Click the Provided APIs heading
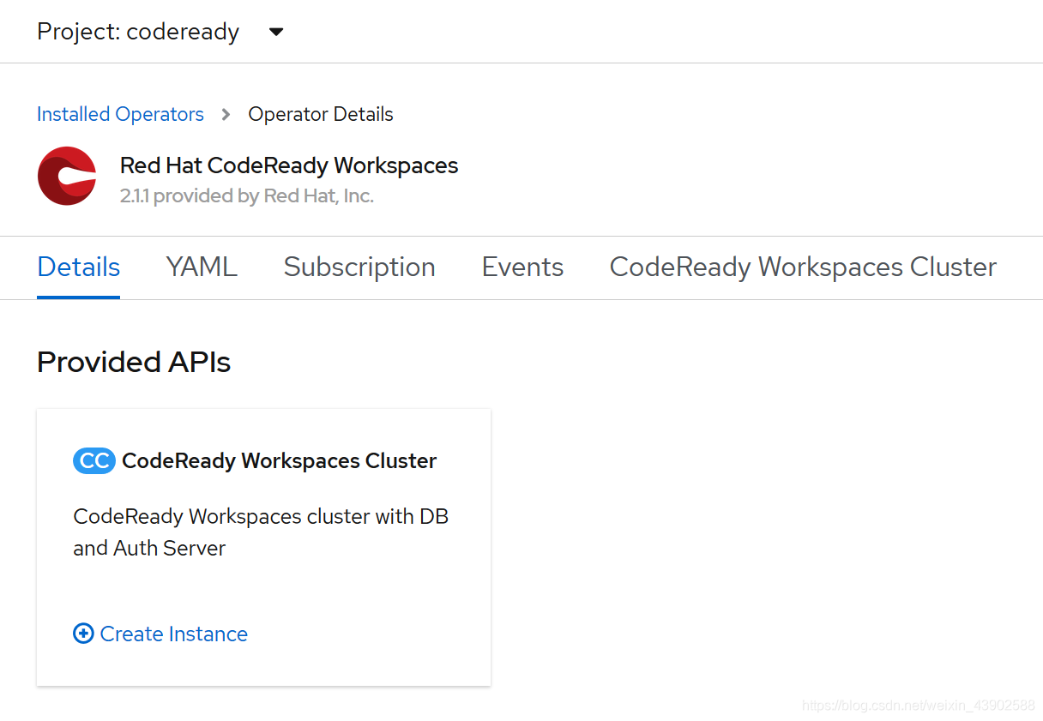The width and height of the screenshot is (1043, 721). tap(134, 362)
